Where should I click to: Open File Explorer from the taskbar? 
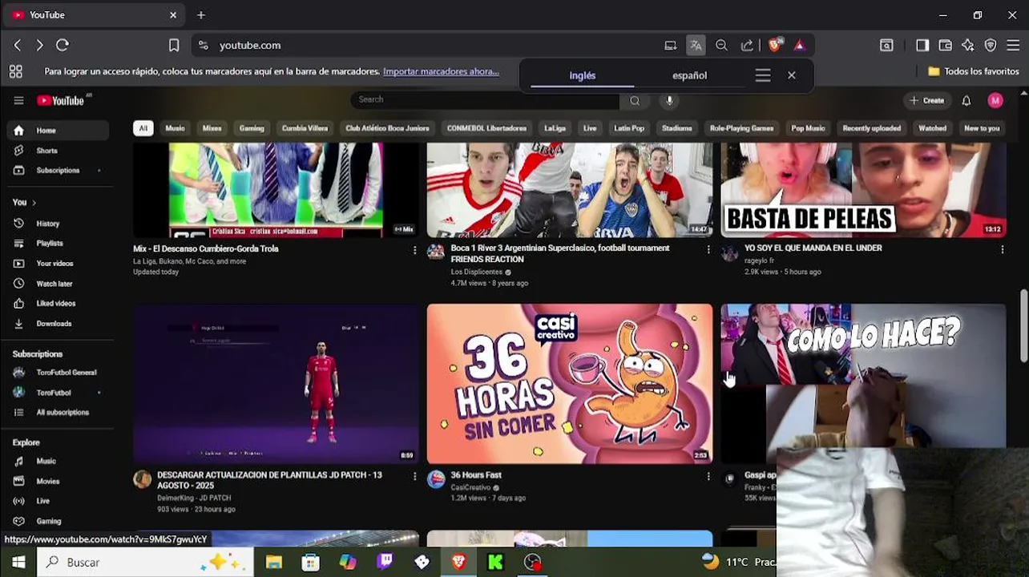click(274, 562)
